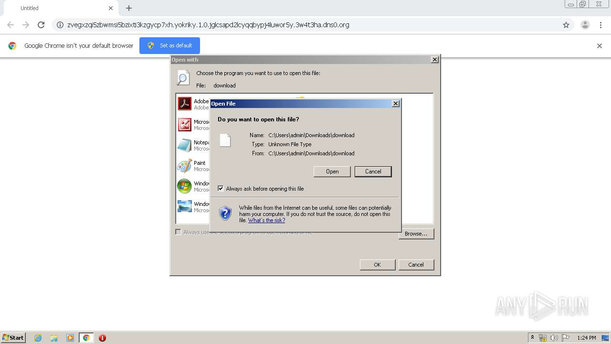The width and height of the screenshot is (611, 344).
Task: Open the Chrome three-dot menu
Action: [x=601, y=25]
